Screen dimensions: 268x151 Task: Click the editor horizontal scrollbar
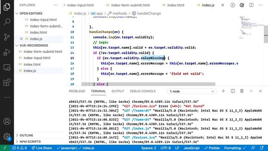click(148, 84)
